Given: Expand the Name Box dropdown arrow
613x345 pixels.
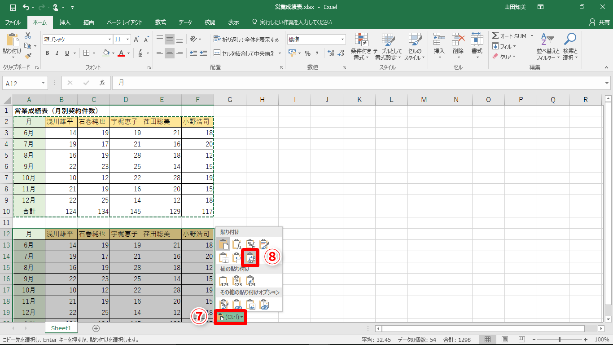Looking at the screenshot, I should coord(44,83).
